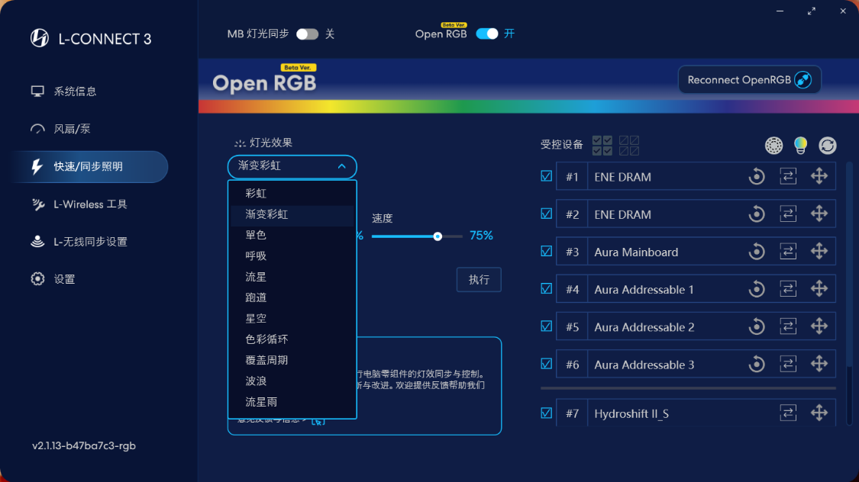Click the colored light bulb icon
This screenshot has height=482, width=859.
point(800,146)
